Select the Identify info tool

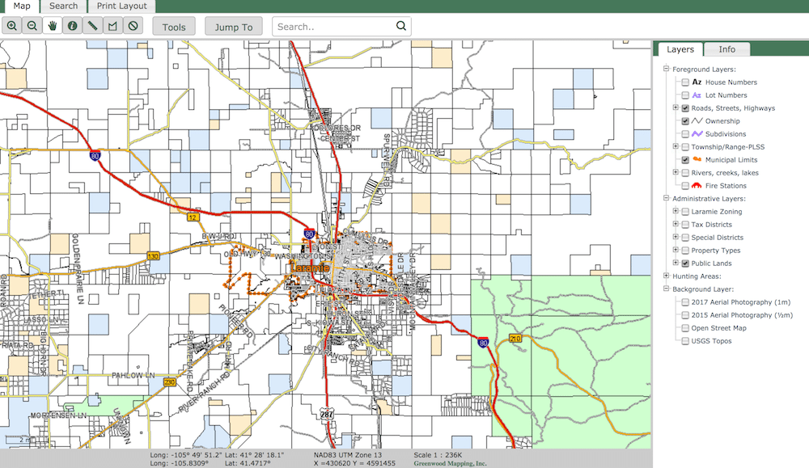70,25
